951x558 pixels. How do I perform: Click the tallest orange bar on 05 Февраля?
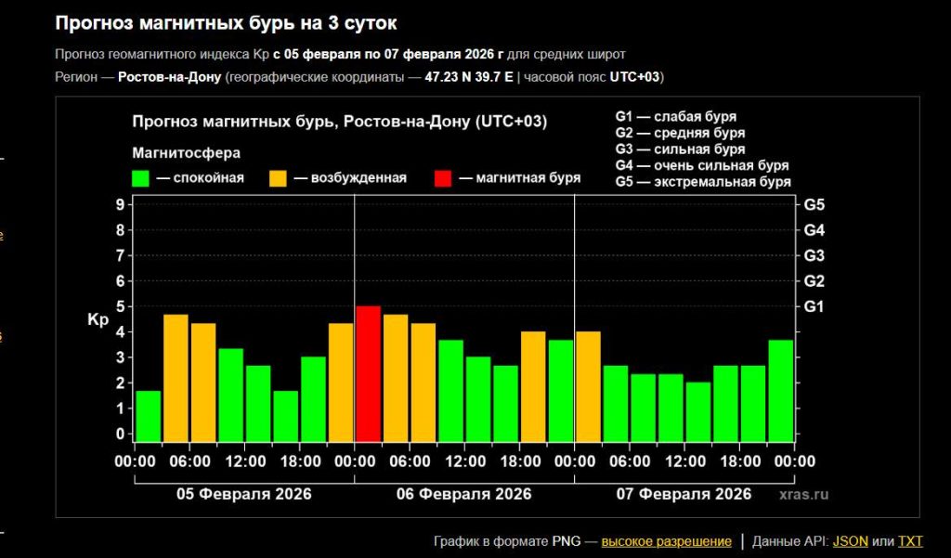(x=176, y=377)
